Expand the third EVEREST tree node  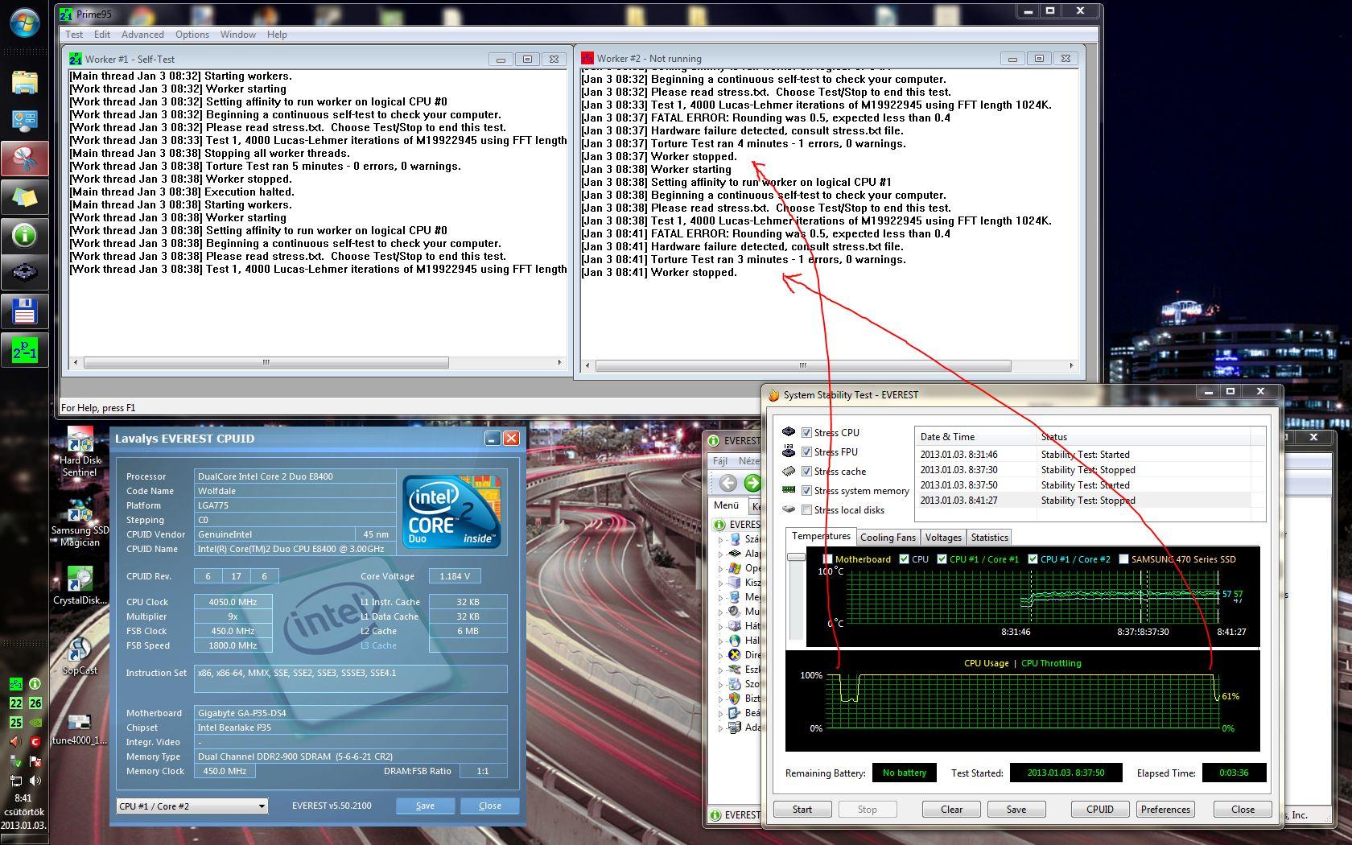pyautogui.click(x=720, y=568)
